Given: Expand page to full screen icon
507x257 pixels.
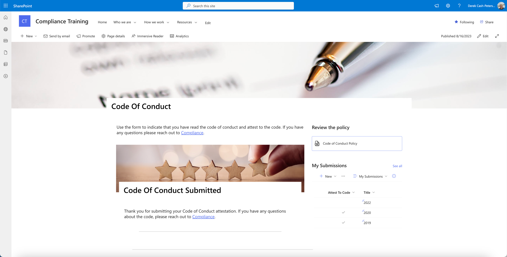Looking at the screenshot, I should (497, 36).
